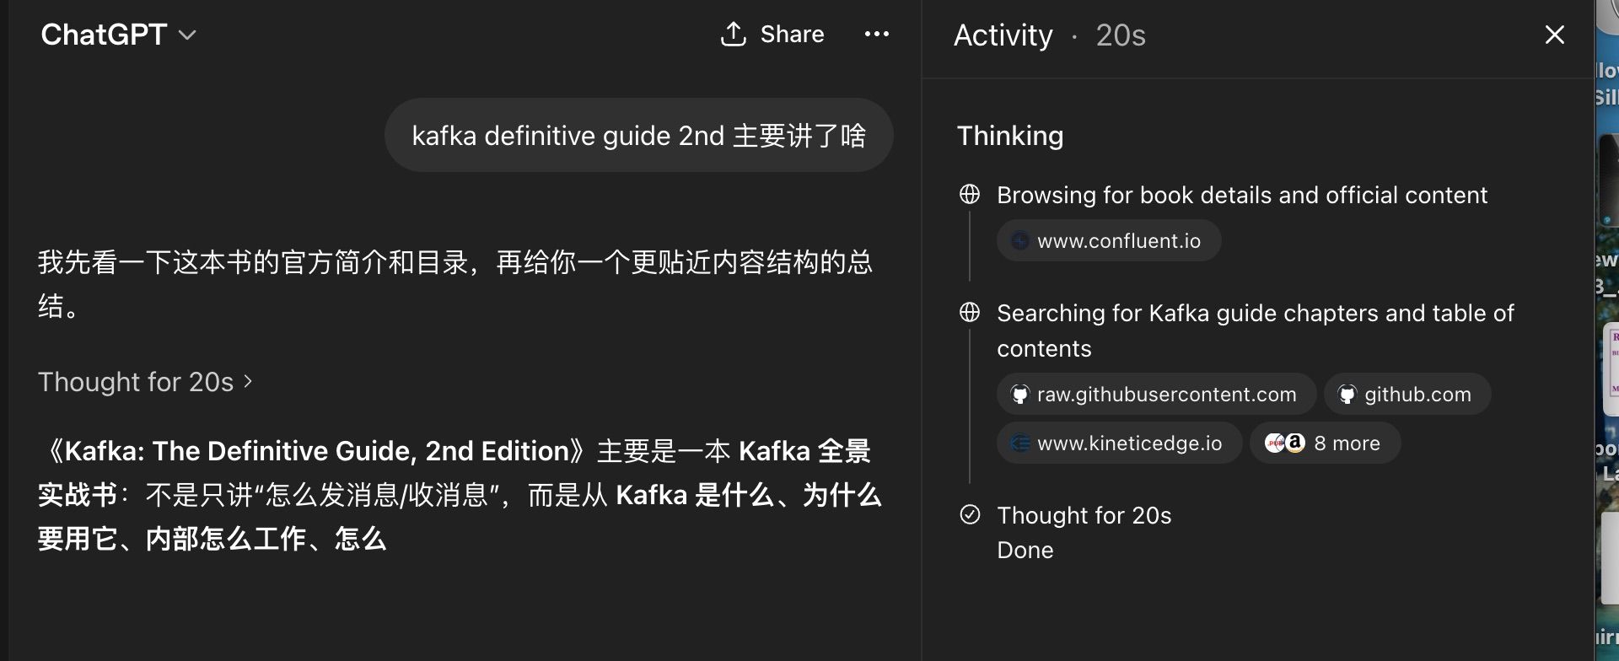This screenshot has width=1619, height=661.
Task: Click the globe icon beside Browsing step
Action: [x=970, y=195]
